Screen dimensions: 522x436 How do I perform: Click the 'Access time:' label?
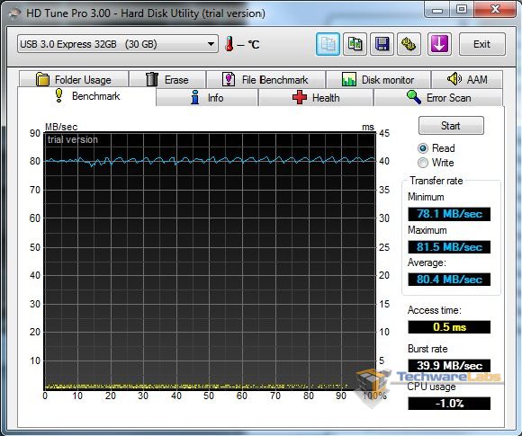[435, 310]
